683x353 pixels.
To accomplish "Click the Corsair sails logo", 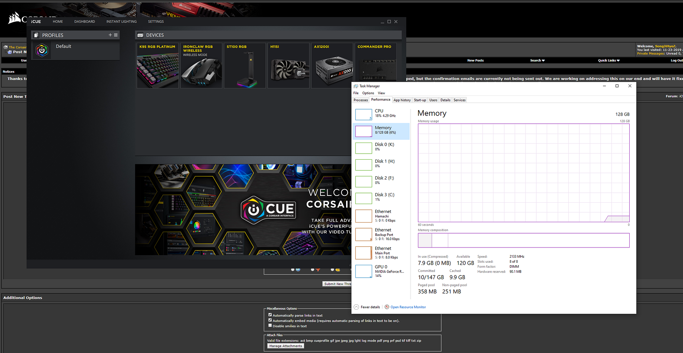I will click(x=15, y=18).
